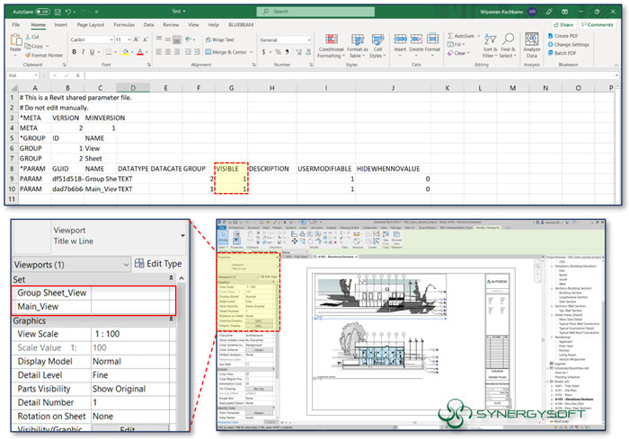The image size is (629, 439).
Task: Click the Excel Search box
Action: (315, 12)
